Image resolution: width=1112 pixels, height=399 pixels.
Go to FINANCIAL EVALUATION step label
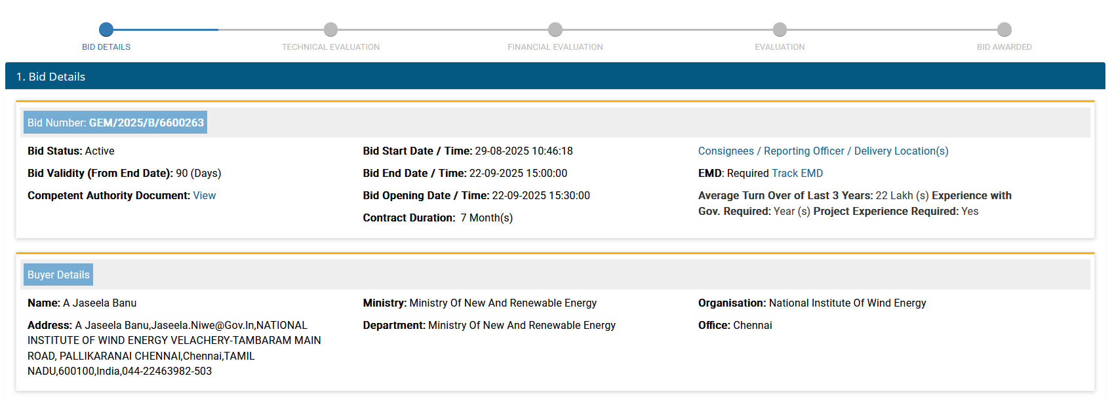click(555, 47)
